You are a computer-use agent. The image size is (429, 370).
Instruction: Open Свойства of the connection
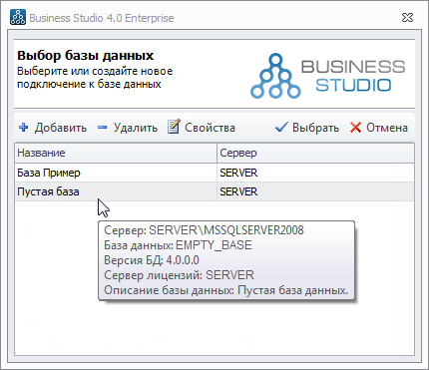pyautogui.click(x=202, y=128)
